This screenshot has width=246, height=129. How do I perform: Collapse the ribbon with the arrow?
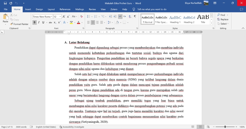(243, 28)
